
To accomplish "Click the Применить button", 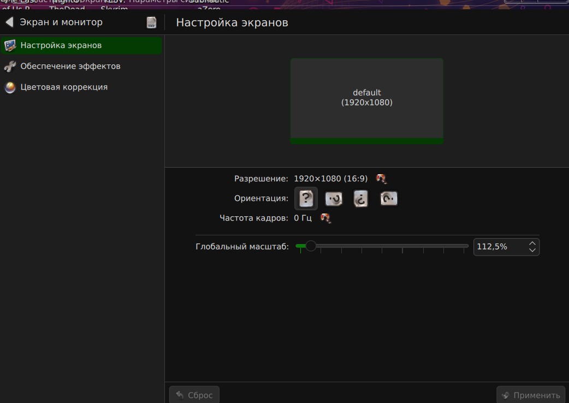I will 531,395.
